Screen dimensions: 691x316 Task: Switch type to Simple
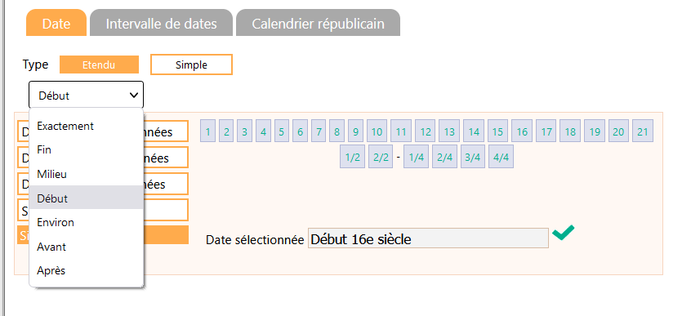tap(191, 65)
